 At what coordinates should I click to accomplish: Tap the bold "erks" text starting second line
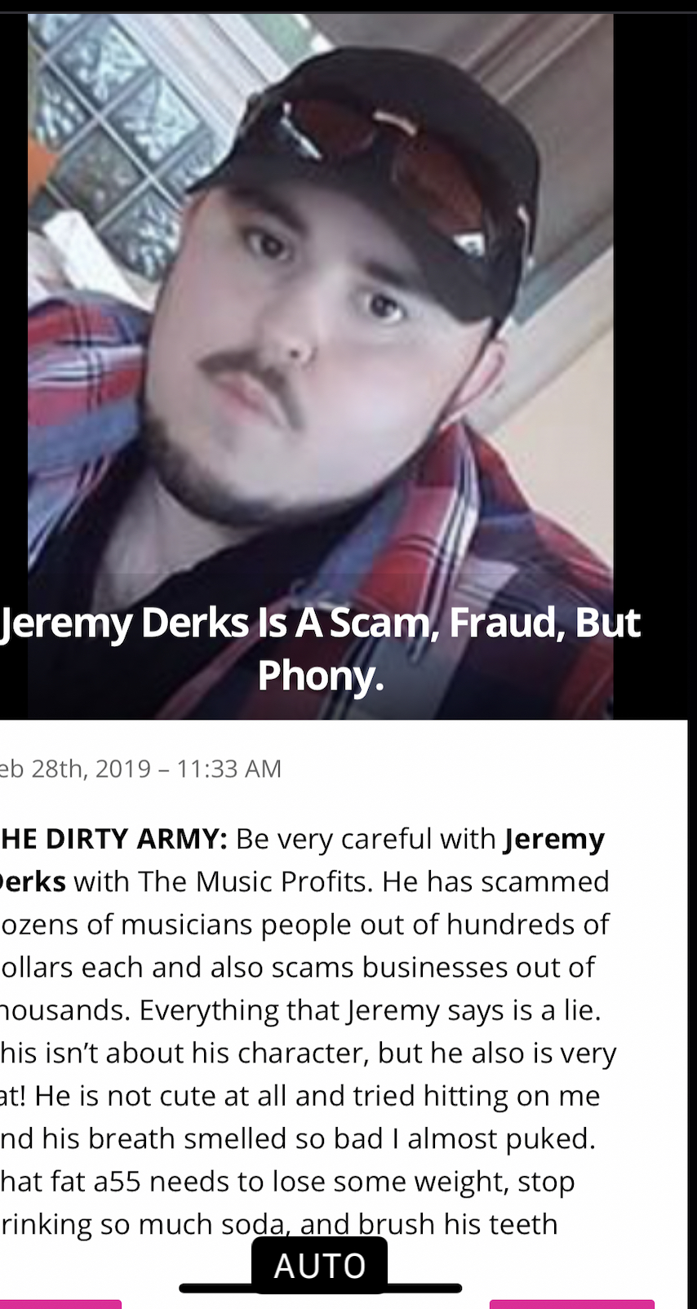(33, 881)
